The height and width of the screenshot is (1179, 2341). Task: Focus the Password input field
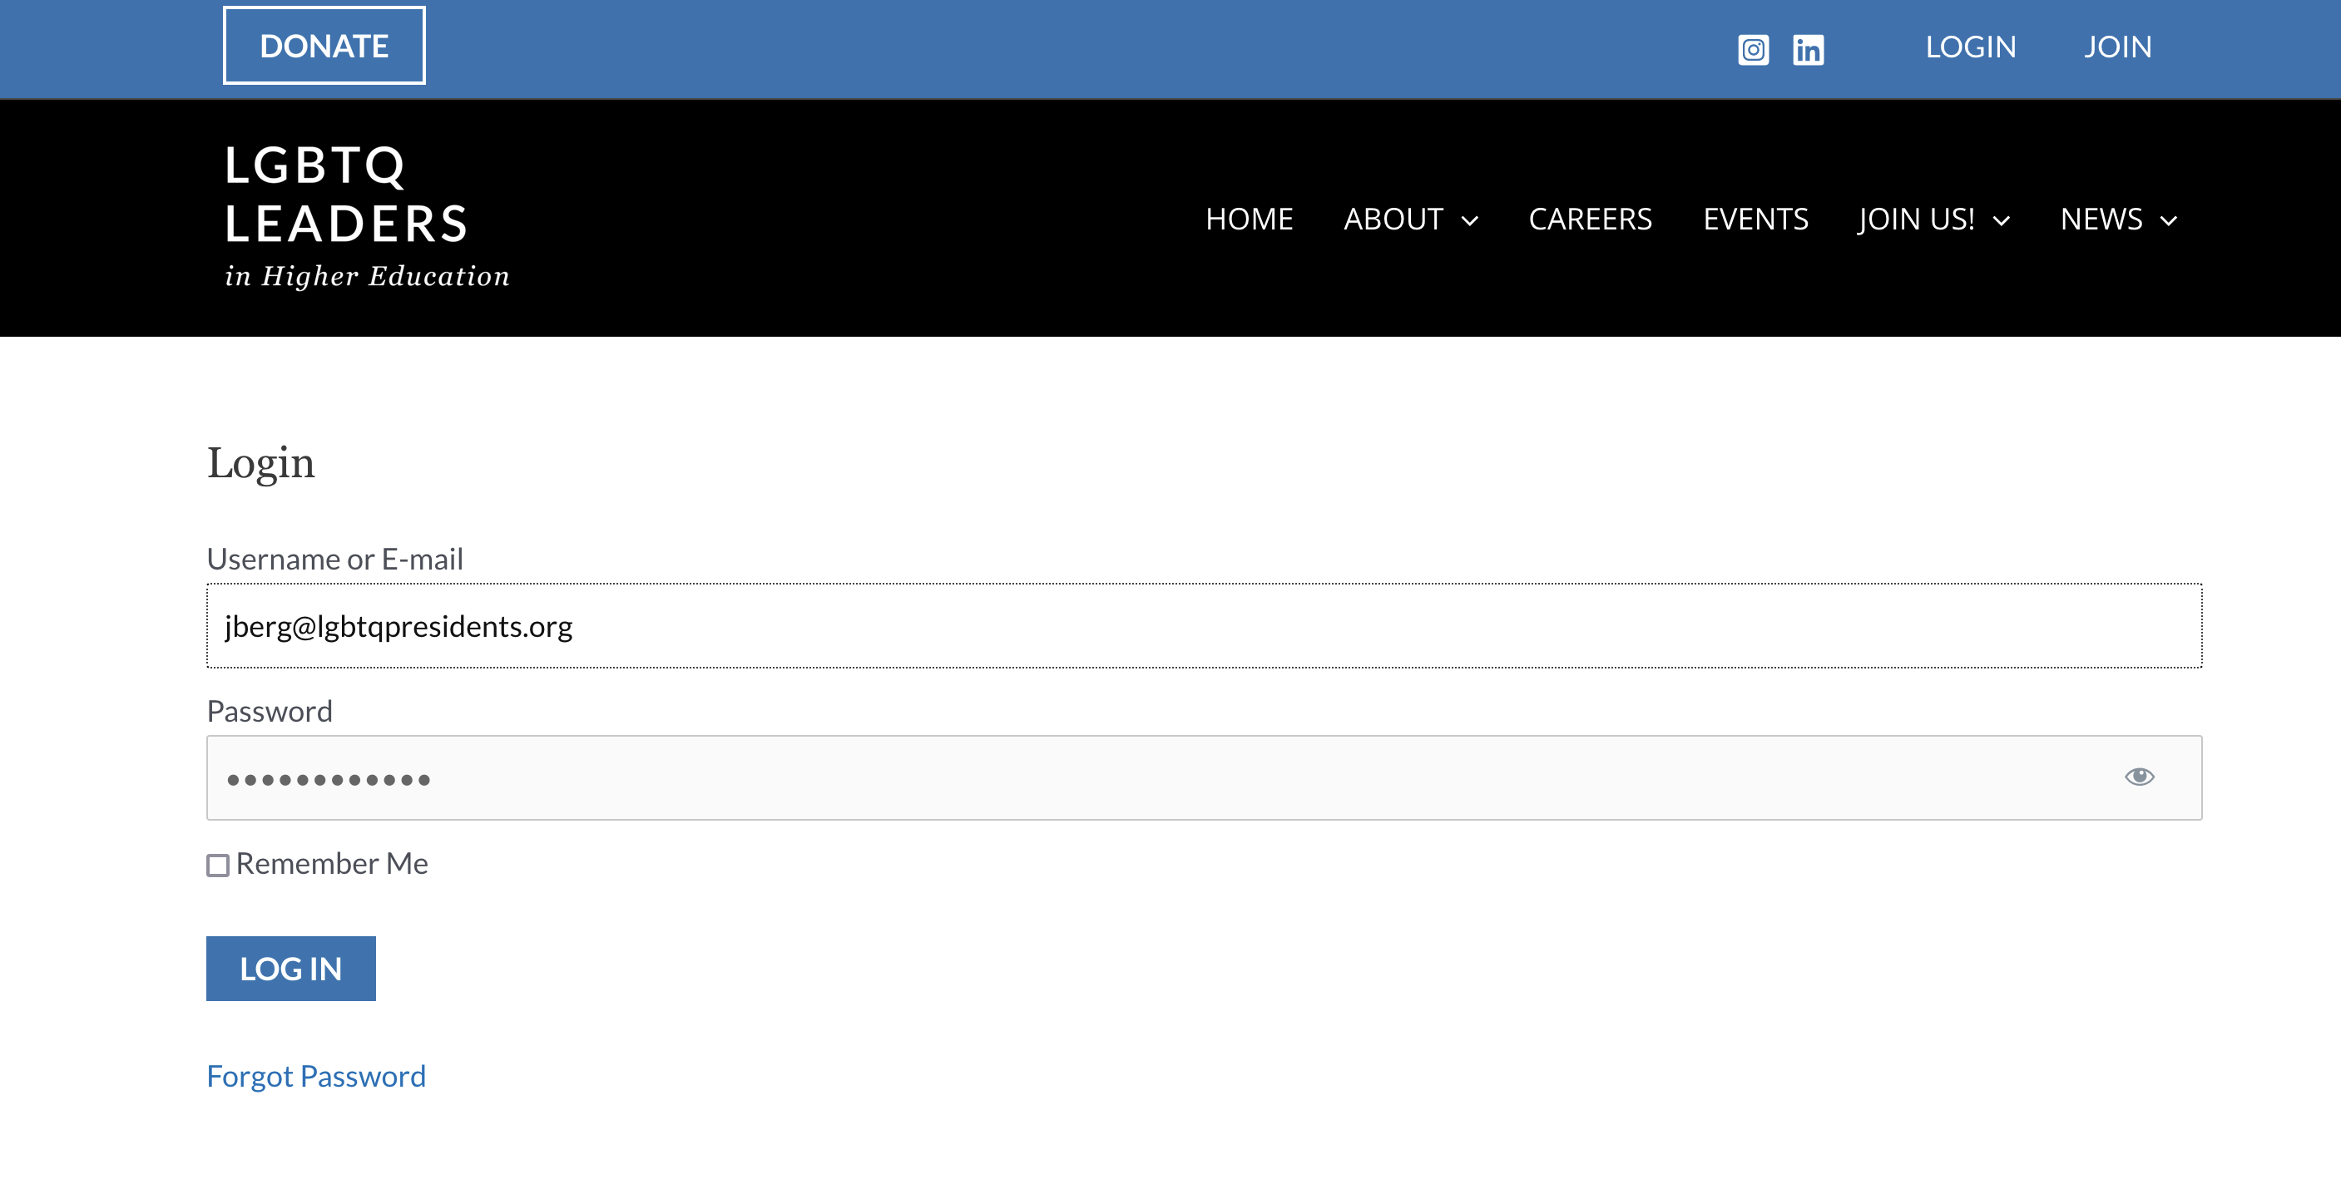(1204, 777)
